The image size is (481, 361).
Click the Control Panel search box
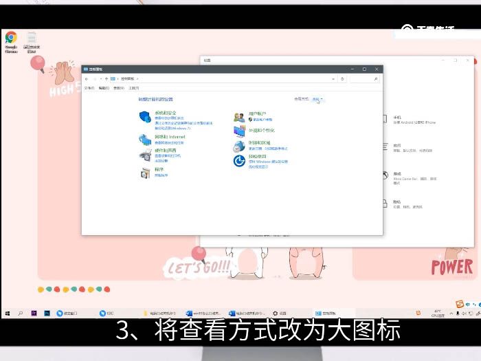[x=364, y=79]
